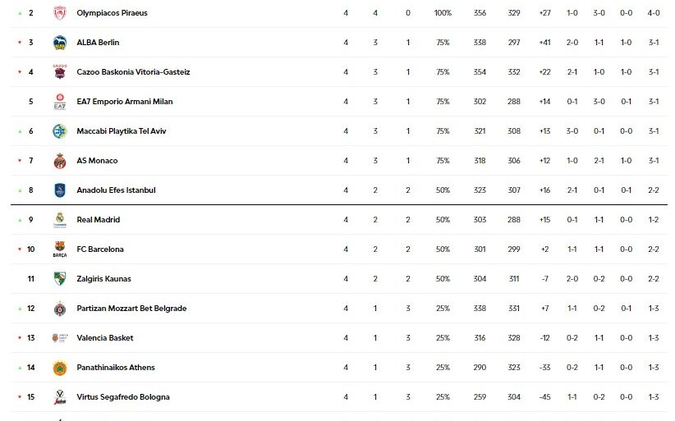675x421 pixels.
Task: Click the FC Barcelona team crest
Action: tap(59, 249)
